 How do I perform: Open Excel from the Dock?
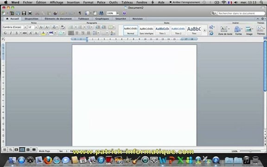180,160
